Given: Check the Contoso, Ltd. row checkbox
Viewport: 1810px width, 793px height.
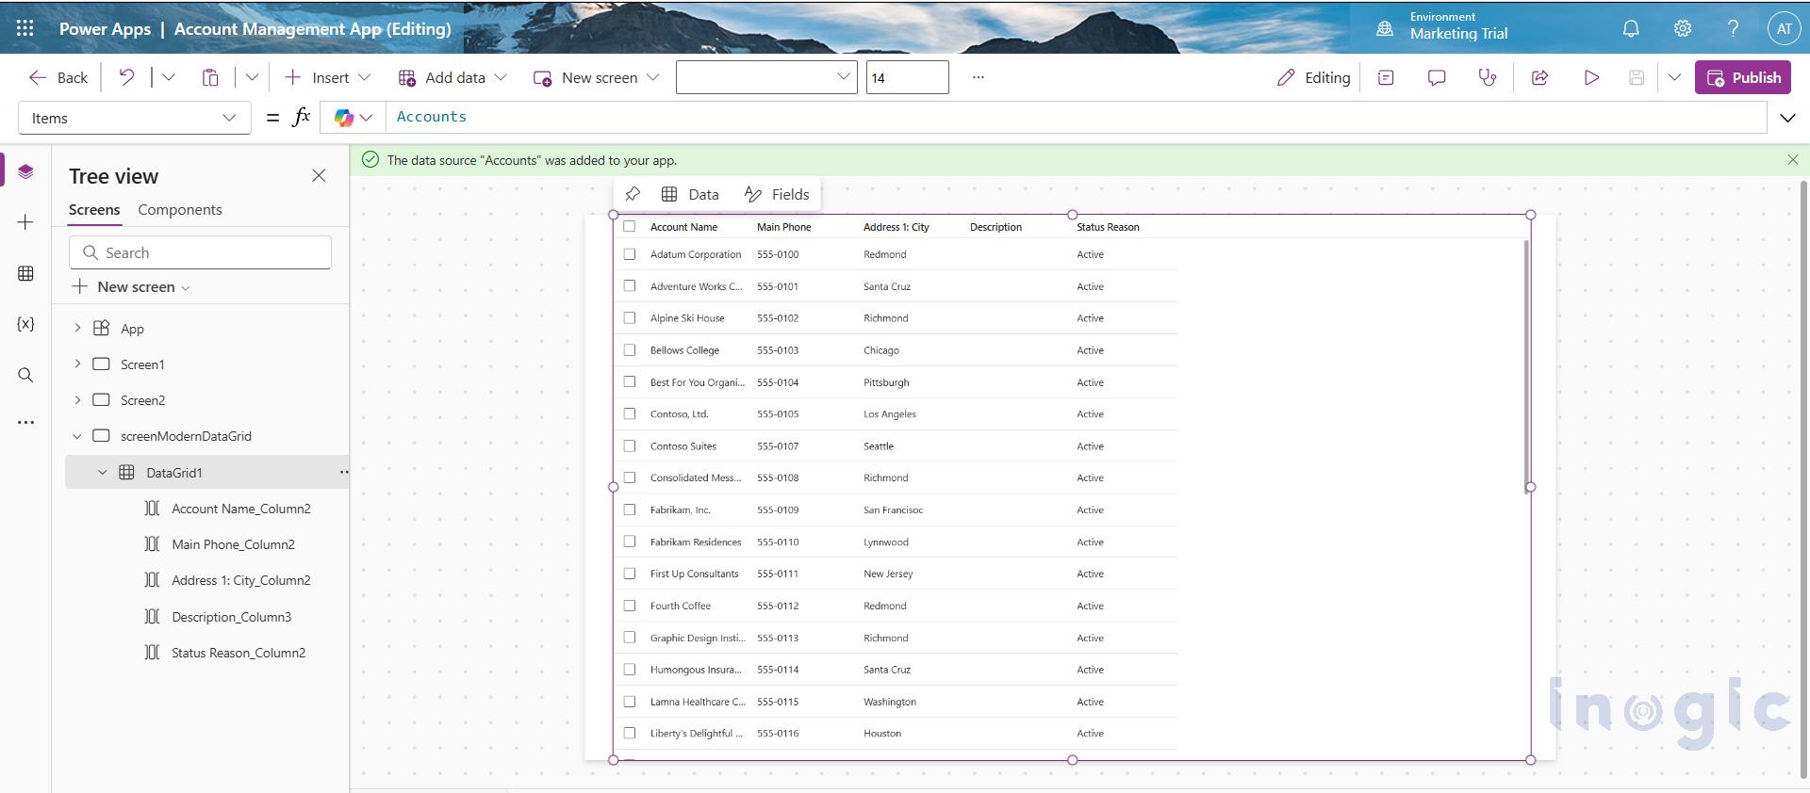Looking at the screenshot, I should pos(630,413).
